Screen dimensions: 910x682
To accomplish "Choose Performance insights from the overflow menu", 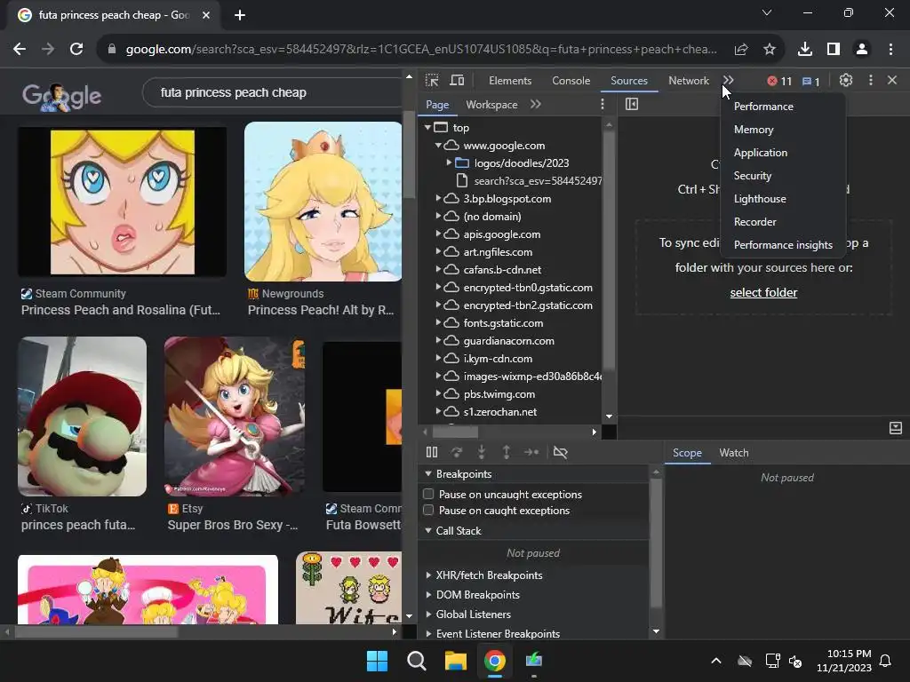I will tap(783, 245).
